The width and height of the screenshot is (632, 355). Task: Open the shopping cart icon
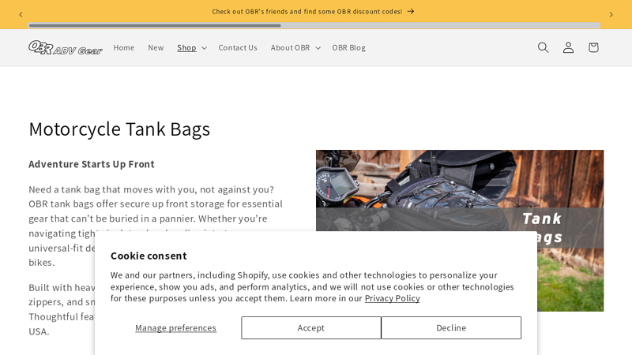tap(593, 47)
